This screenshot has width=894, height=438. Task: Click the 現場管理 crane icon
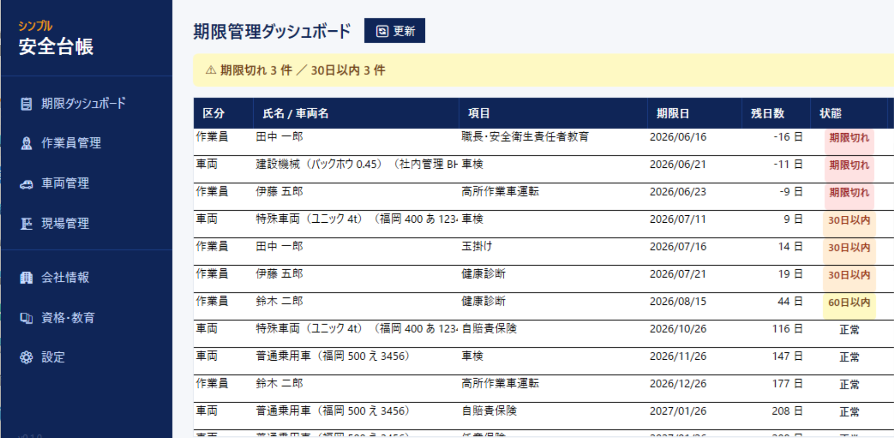26,224
